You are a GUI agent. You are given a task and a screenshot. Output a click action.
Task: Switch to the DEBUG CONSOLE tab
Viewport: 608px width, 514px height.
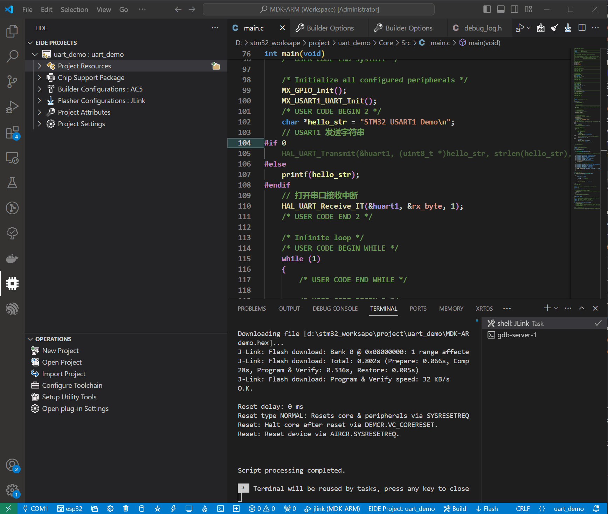click(335, 309)
